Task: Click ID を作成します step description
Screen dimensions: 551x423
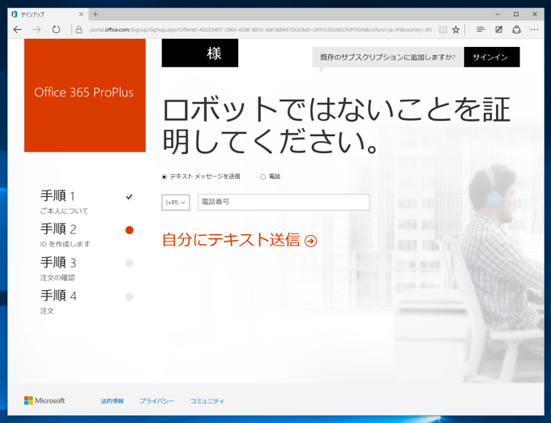Action: [65, 244]
